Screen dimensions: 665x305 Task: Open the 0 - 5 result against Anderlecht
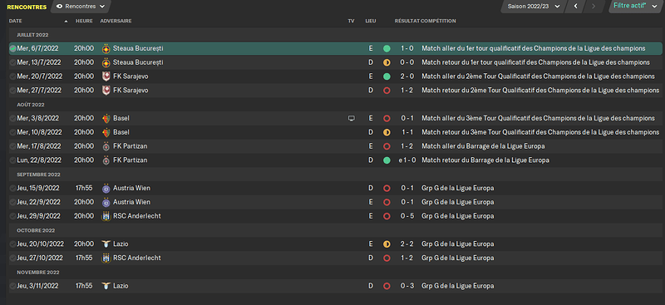pos(407,216)
